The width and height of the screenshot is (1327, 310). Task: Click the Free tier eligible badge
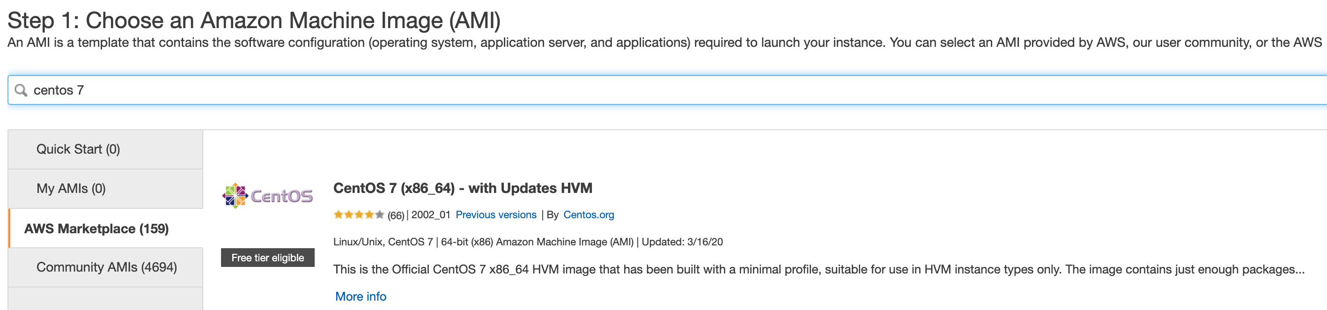(x=267, y=258)
